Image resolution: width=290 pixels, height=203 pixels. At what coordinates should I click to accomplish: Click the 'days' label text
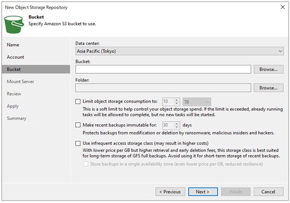[x=187, y=125]
